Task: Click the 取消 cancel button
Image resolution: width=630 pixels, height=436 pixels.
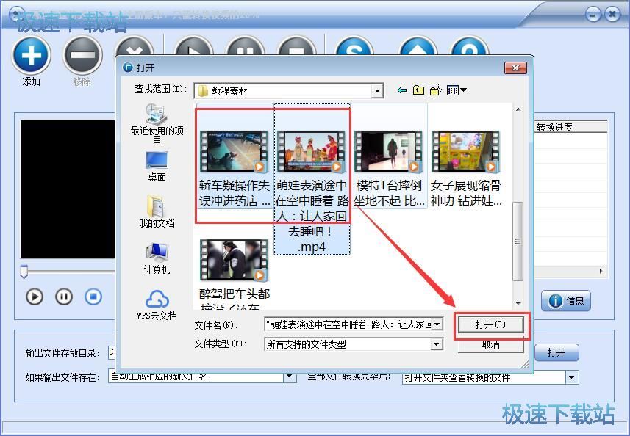Action: [x=490, y=346]
